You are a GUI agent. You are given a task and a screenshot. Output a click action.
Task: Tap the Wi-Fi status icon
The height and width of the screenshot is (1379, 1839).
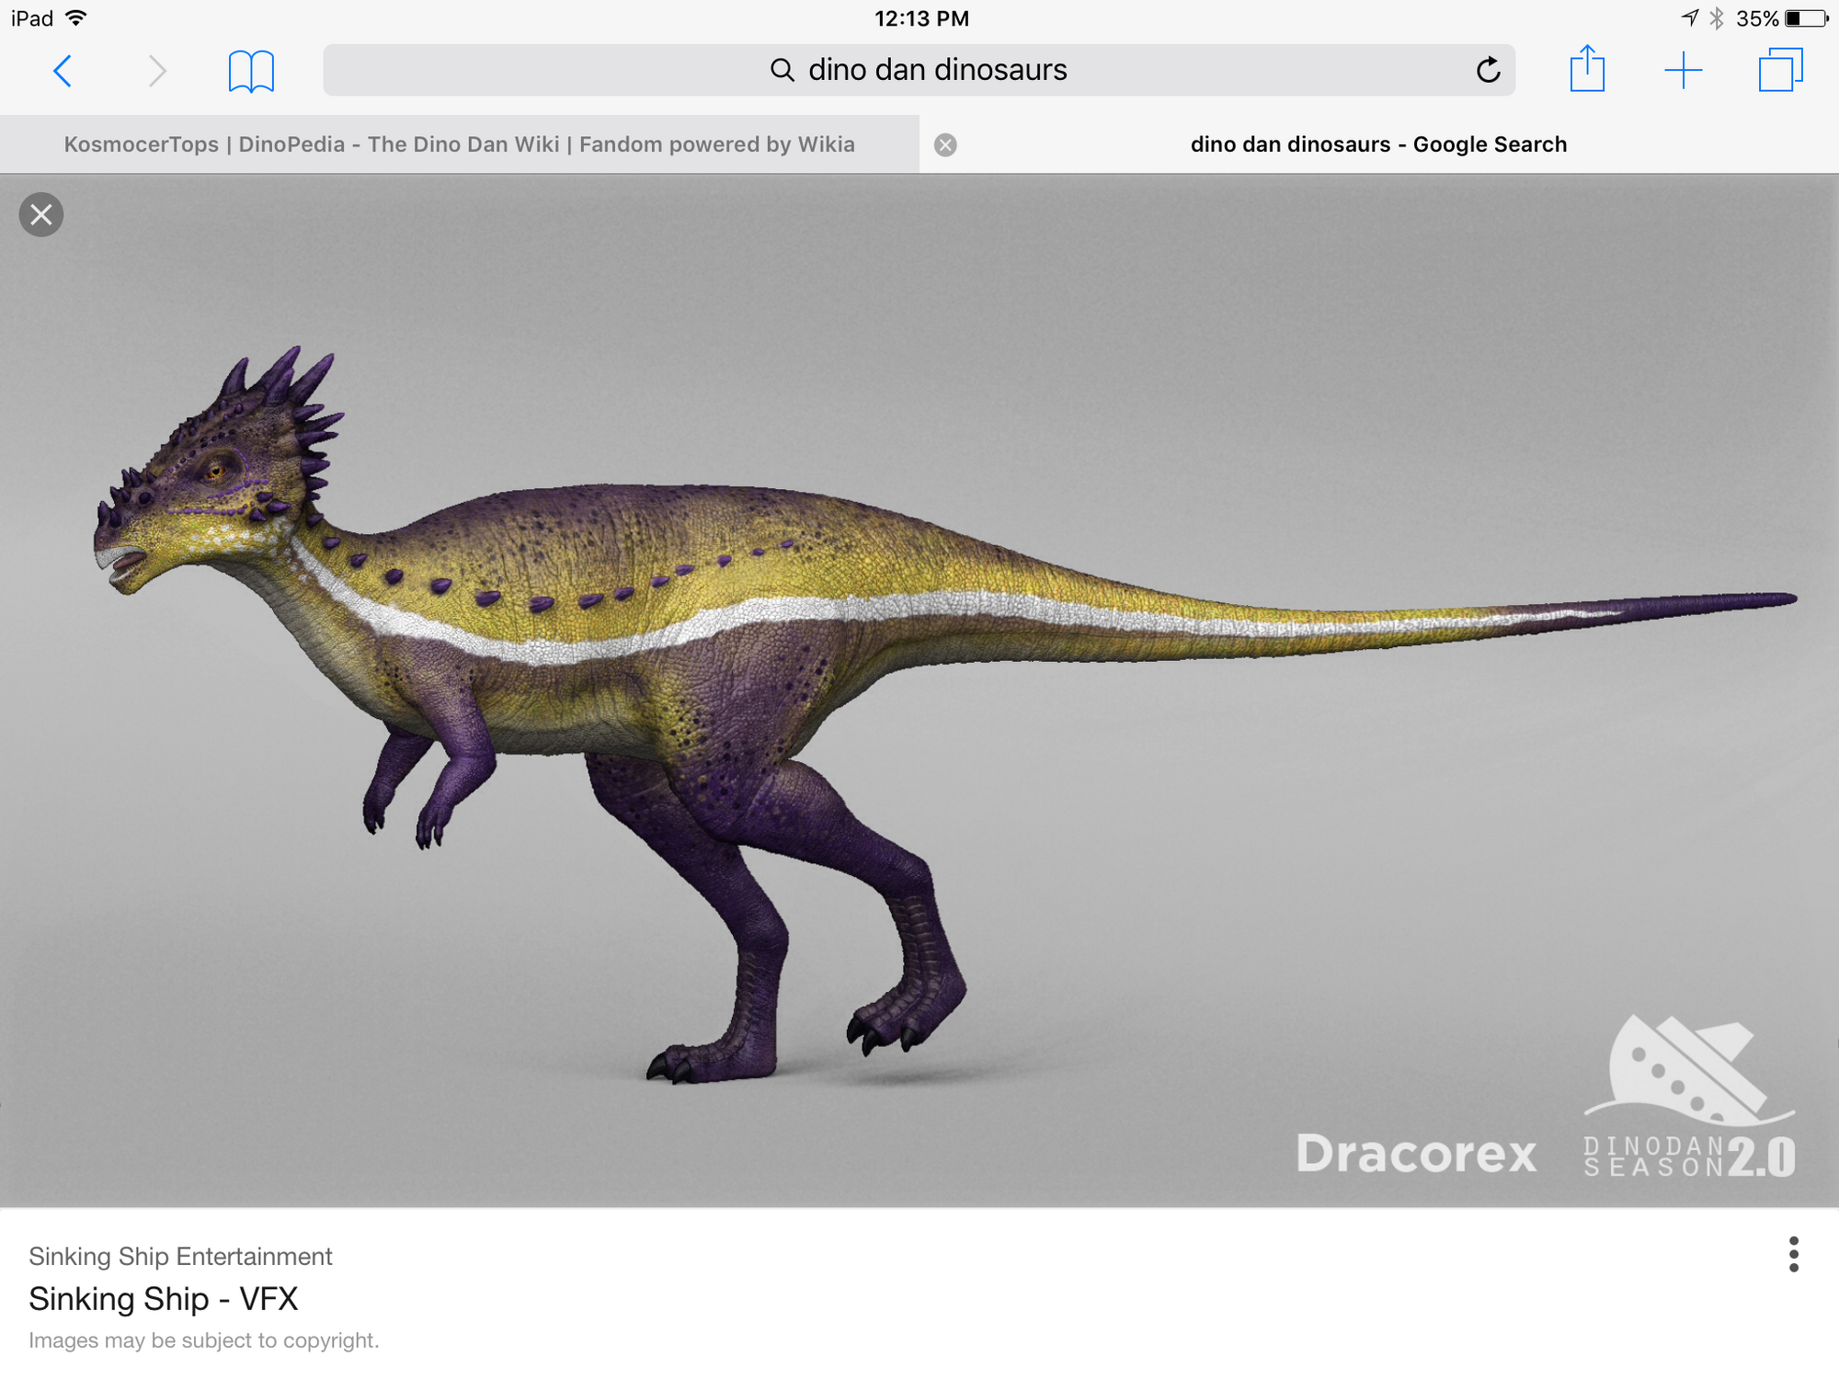[76, 17]
